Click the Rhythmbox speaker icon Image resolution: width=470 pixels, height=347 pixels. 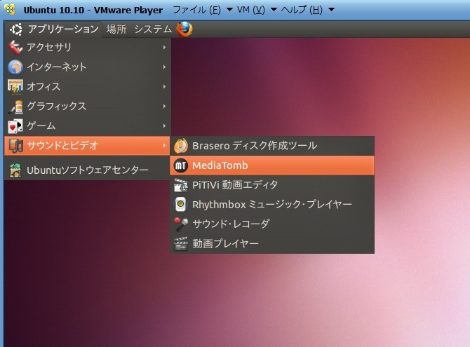(x=181, y=205)
